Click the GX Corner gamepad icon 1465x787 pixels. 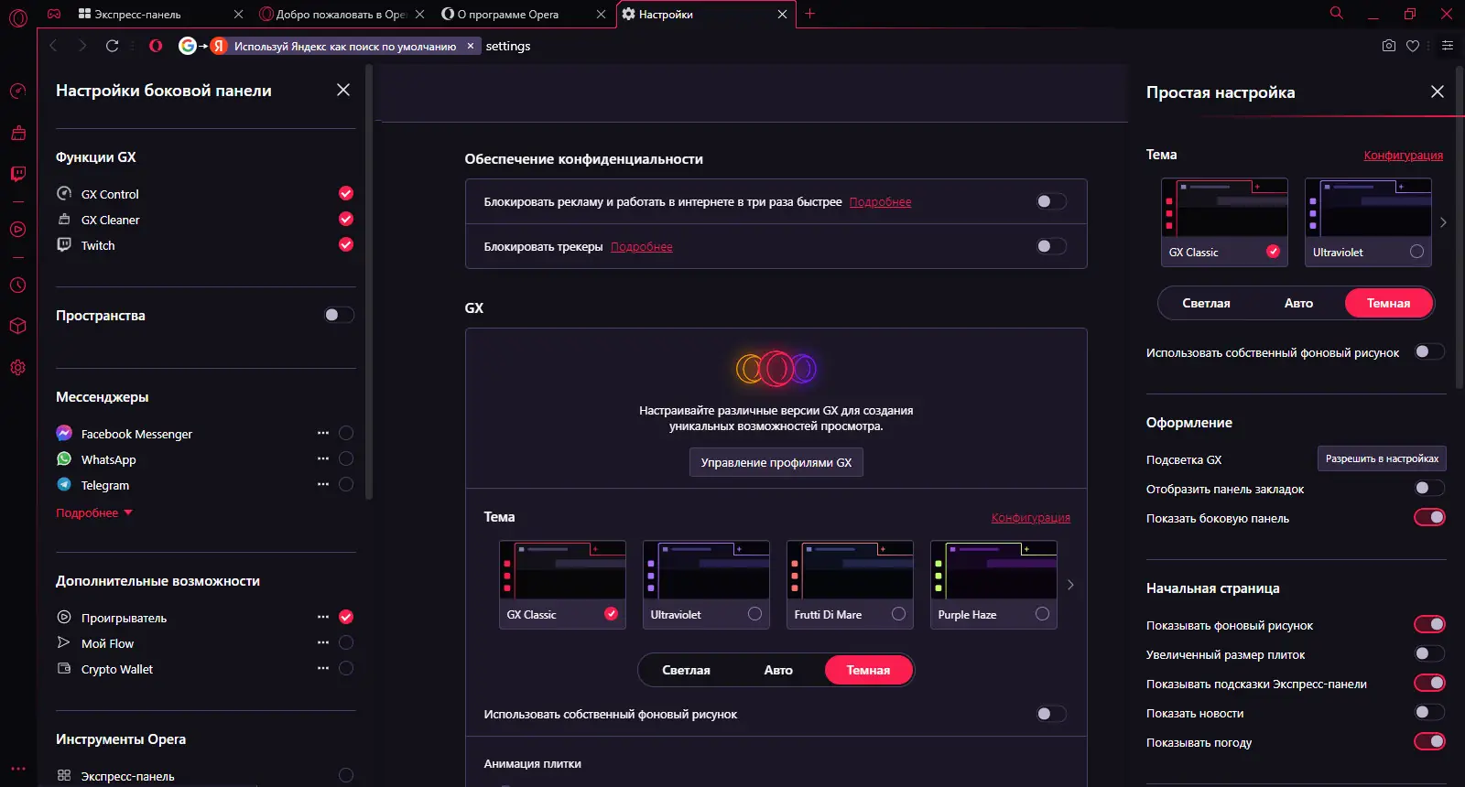pos(54,14)
